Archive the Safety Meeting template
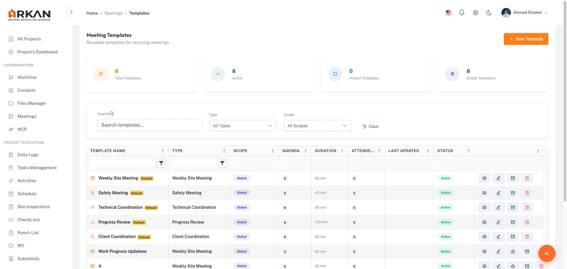Image resolution: width=567 pixels, height=269 pixels. [x=513, y=193]
